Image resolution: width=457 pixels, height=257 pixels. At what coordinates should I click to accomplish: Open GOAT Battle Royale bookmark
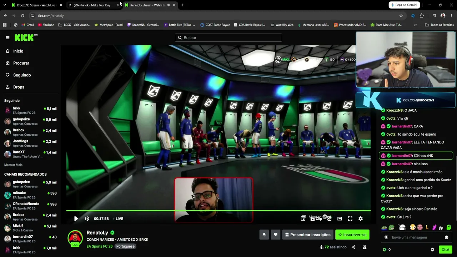(215, 25)
